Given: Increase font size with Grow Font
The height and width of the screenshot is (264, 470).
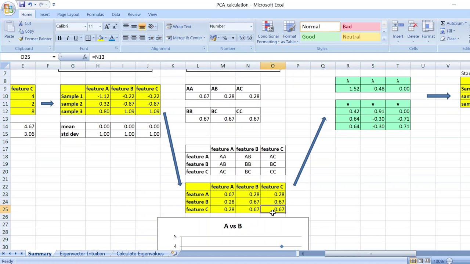Looking at the screenshot, I should 107,26.
